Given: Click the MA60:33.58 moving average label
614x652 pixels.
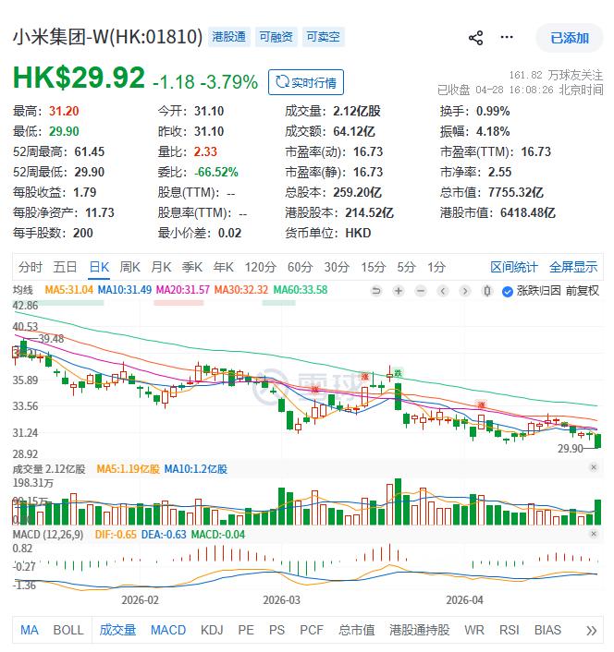Looking at the screenshot, I should [x=301, y=290].
